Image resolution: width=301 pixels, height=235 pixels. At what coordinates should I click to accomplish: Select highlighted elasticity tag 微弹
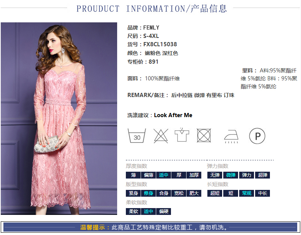[x=231, y=175]
